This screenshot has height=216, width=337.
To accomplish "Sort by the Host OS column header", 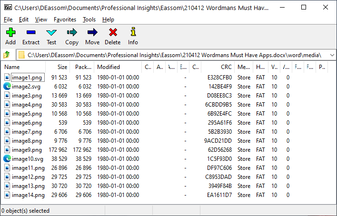I will click(x=260, y=67).
